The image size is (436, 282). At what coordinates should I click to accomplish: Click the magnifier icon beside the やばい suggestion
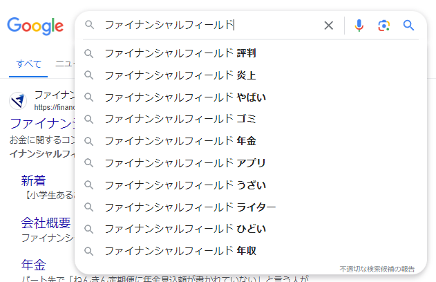(x=88, y=97)
